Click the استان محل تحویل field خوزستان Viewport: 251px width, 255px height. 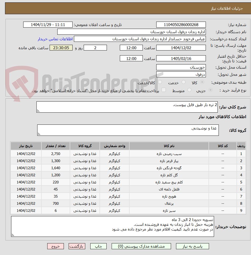point(181,67)
